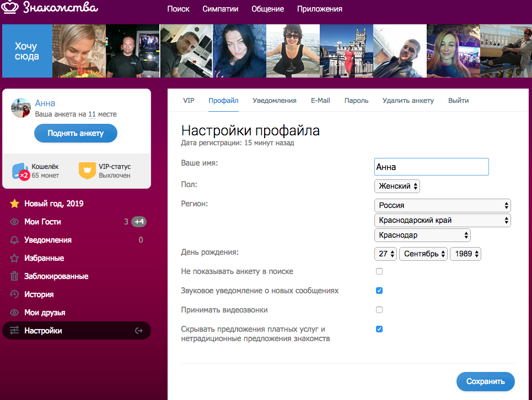Click the bell icon beside Уведомления
Viewport: 532px width, 400px height.
[x=14, y=240]
